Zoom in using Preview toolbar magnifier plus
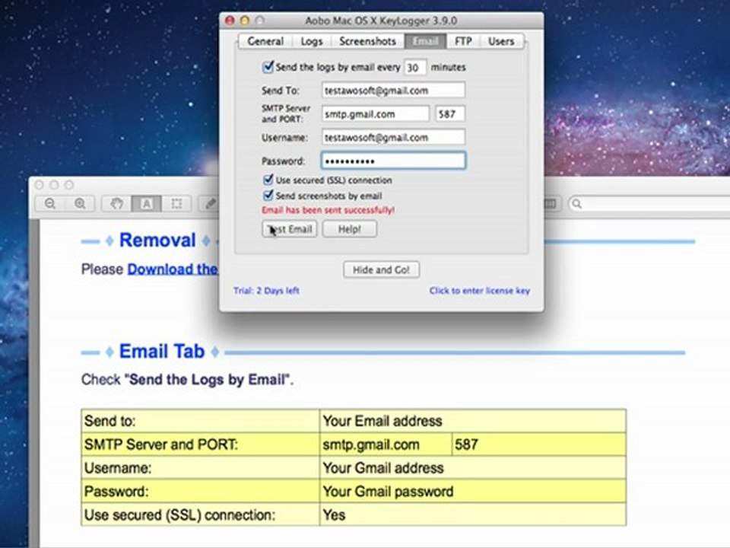This screenshot has height=548, width=730. point(80,204)
